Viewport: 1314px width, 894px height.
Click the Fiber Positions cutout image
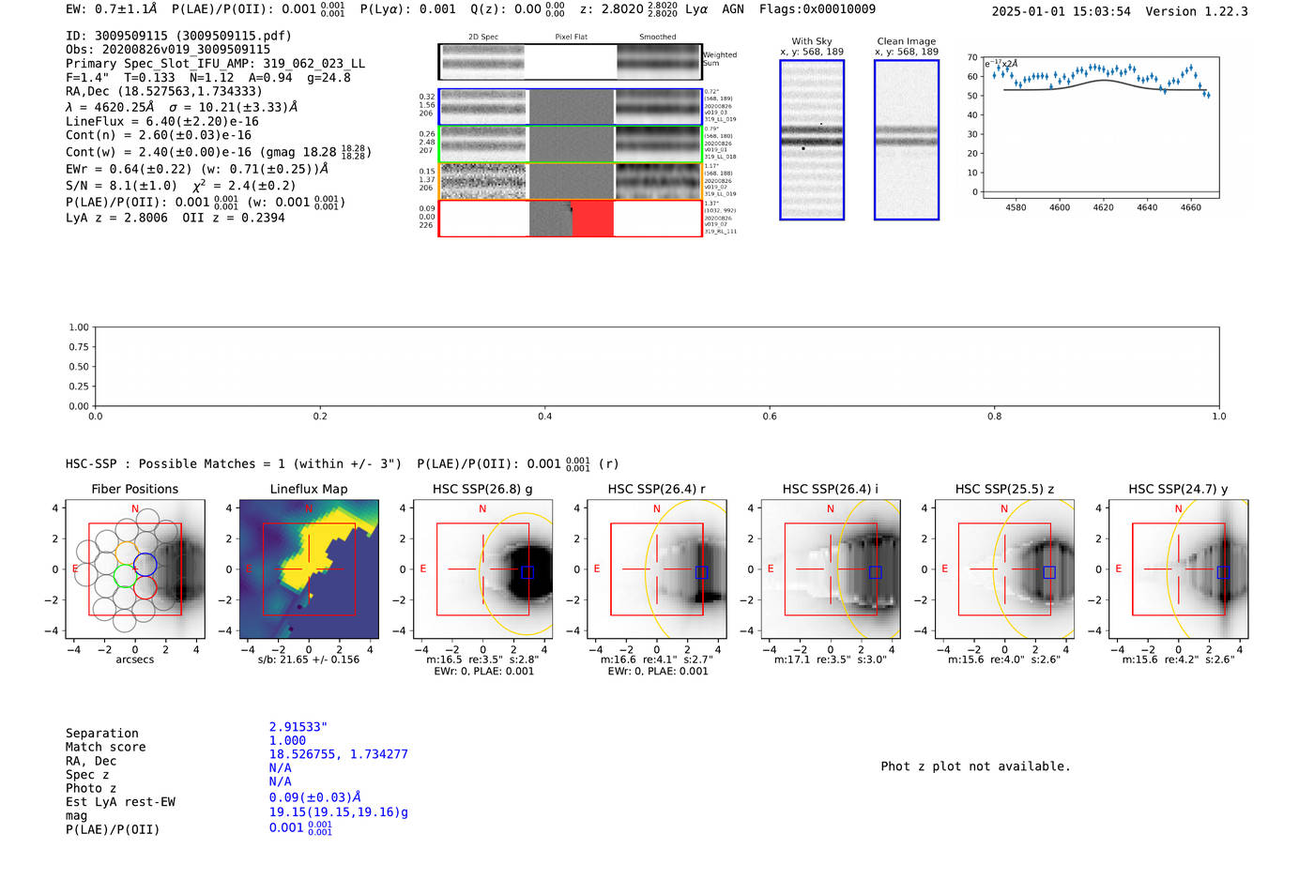[x=135, y=569]
